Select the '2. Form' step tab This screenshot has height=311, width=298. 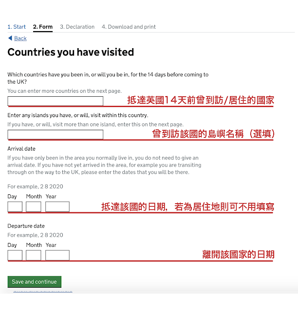click(43, 27)
